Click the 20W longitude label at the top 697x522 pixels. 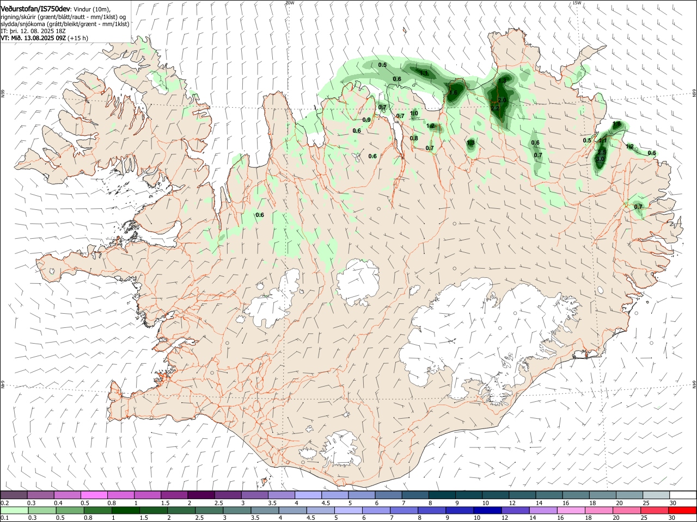pyautogui.click(x=290, y=3)
